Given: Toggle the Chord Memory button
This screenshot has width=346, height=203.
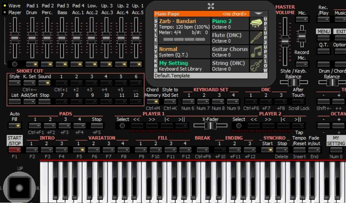Looking at the screenshot, I should [x=152, y=101].
